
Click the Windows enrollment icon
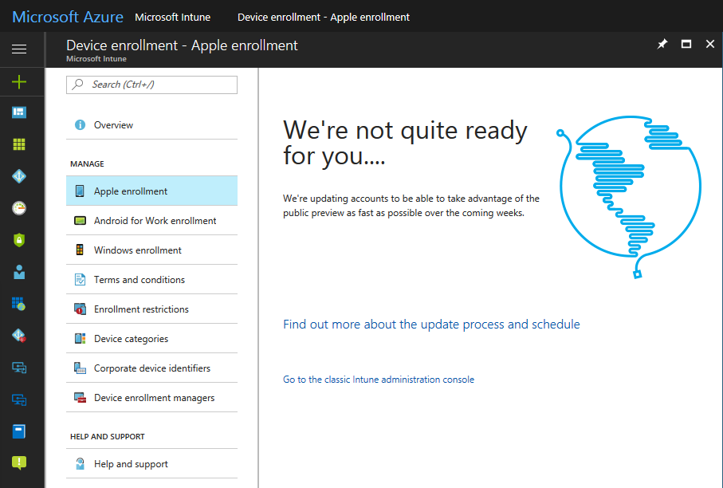click(x=80, y=250)
